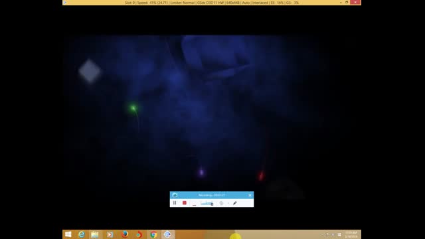This screenshot has width=425, height=239.
Task: Open the Windows Start button
Action: pos(68,234)
